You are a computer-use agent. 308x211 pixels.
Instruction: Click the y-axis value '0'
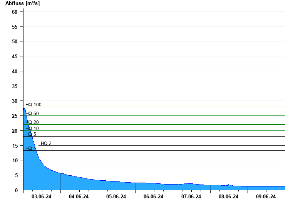(16, 190)
